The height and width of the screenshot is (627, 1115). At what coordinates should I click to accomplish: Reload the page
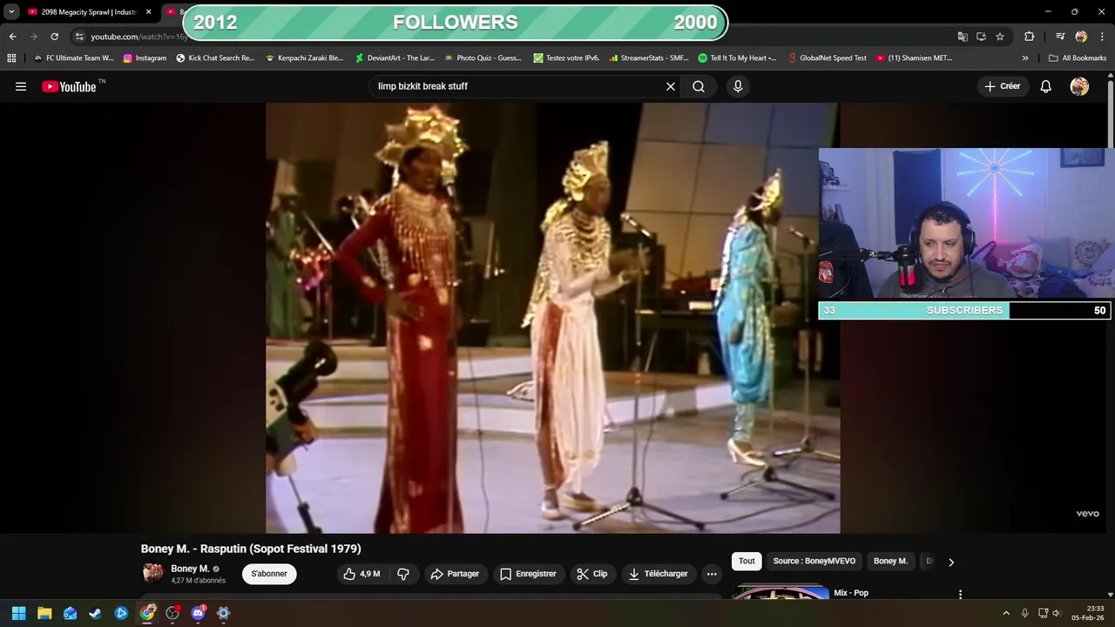54,37
